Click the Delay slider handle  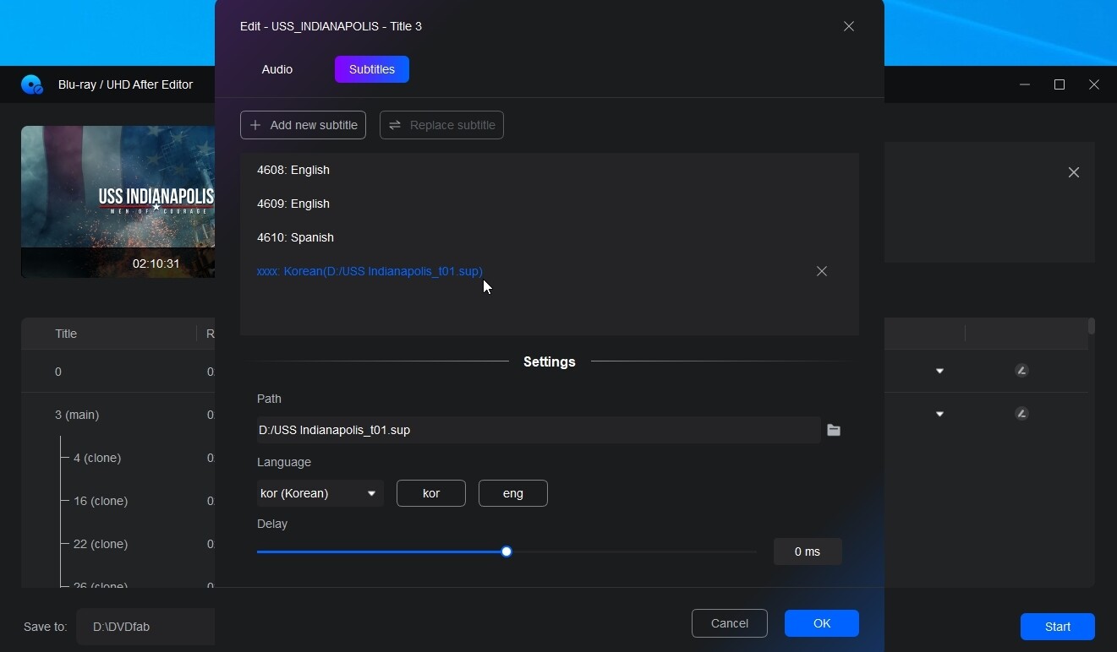coord(506,551)
